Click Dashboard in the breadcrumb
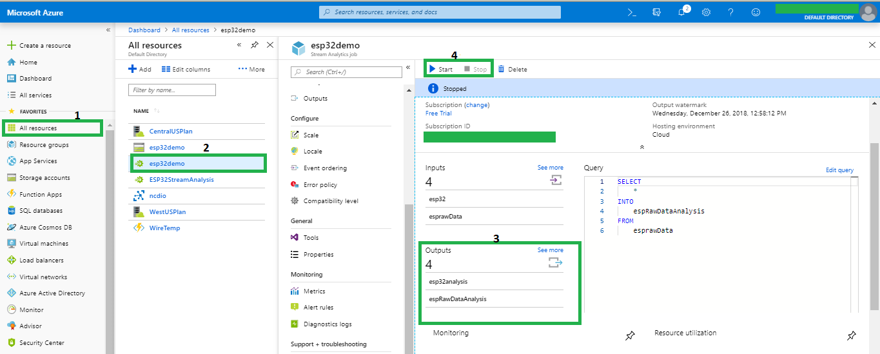Image resolution: width=880 pixels, height=354 pixels. 144,30
